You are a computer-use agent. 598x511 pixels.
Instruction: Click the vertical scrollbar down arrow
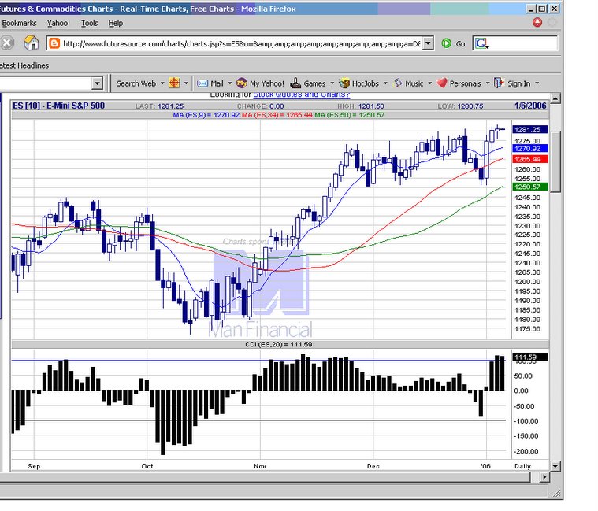555,465
